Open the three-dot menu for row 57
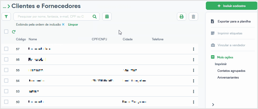This screenshot has width=258, height=109. [x=193, y=49]
